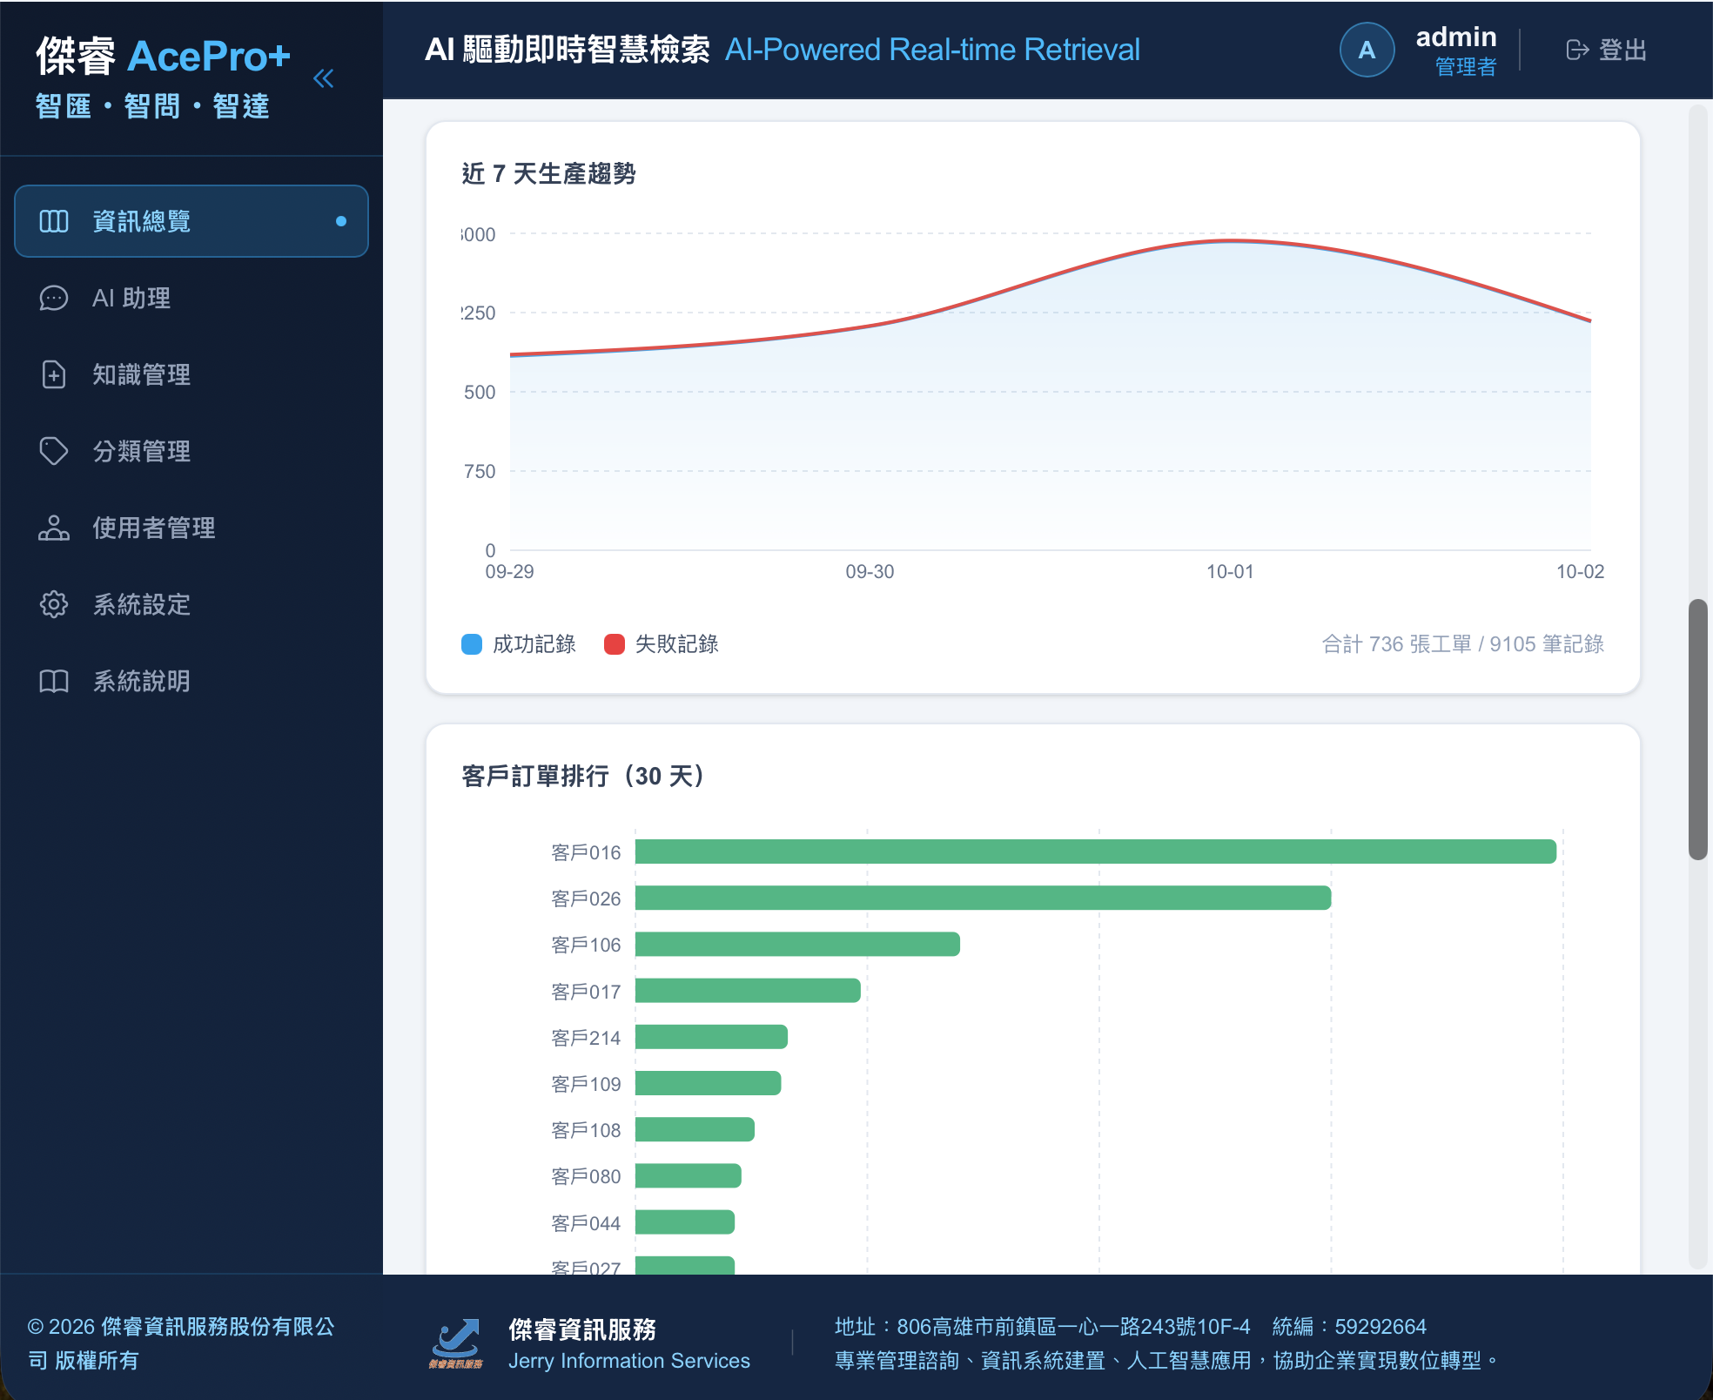
Task: Click the 失敗記錄 legend label
Action: pos(677,644)
